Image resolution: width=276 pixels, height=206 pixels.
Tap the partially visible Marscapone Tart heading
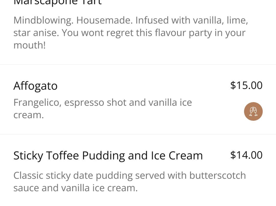click(x=58, y=2)
